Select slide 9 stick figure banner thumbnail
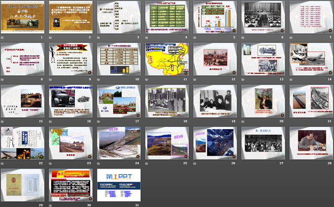Viewport: 334px width, 207px height. point(71,59)
